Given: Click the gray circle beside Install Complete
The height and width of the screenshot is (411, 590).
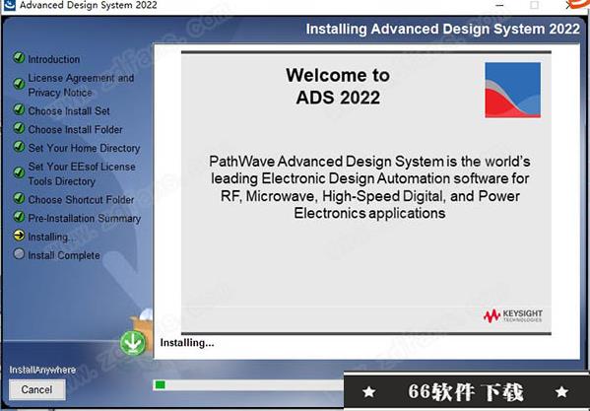Looking at the screenshot, I should pyautogui.click(x=19, y=253).
